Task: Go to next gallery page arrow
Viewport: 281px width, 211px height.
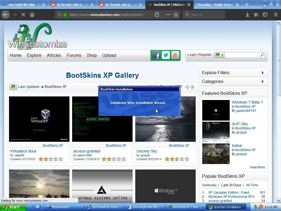Action: pyautogui.click(x=187, y=87)
